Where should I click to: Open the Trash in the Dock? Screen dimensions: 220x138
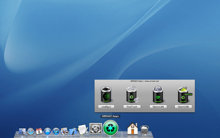144,130
